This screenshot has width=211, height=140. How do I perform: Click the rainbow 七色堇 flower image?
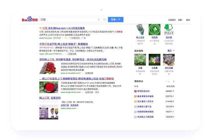point(155,60)
